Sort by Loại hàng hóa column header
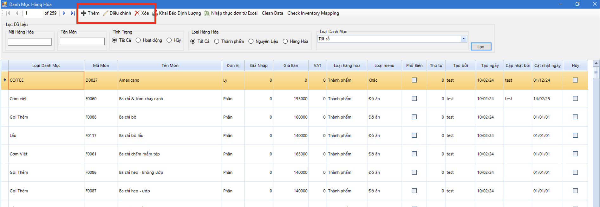This screenshot has height=207, width=600. click(x=347, y=66)
